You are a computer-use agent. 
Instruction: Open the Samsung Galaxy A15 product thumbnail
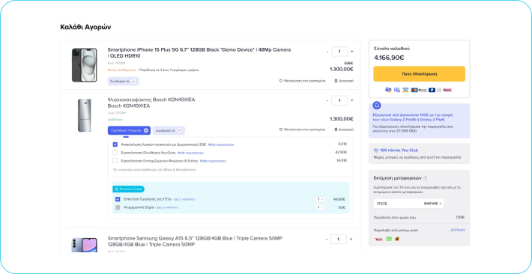point(84,245)
